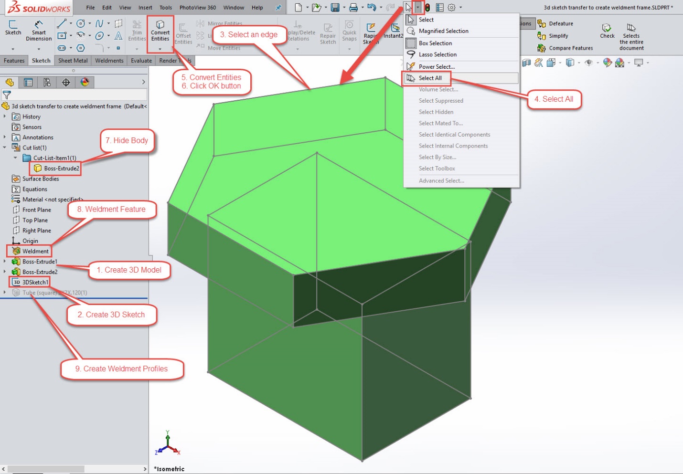
Task: Click the Convert Entities tool
Action: pos(160,32)
